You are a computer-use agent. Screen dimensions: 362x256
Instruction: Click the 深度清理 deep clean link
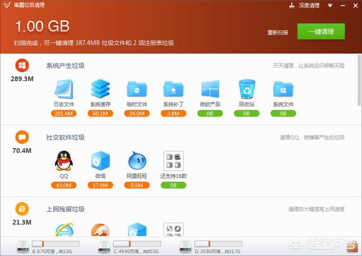pos(309,5)
